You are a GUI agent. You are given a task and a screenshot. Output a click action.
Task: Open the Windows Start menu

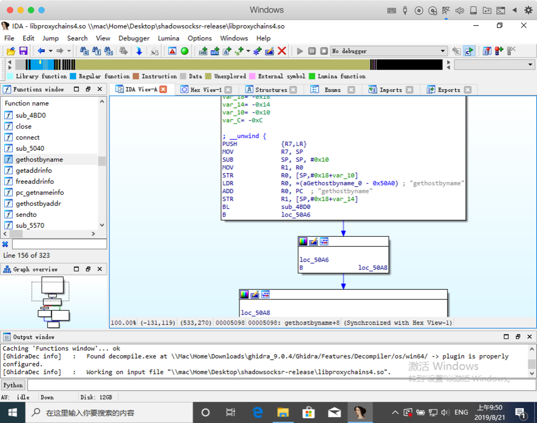pyautogui.click(x=12, y=412)
